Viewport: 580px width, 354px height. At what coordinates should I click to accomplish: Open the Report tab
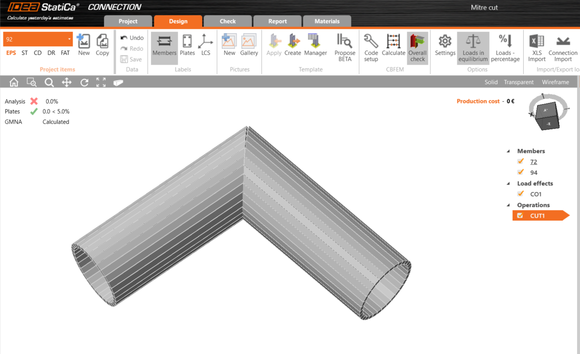coord(277,21)
